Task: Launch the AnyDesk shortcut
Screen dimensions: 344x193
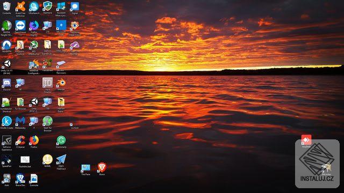Action: click(306, 140)
